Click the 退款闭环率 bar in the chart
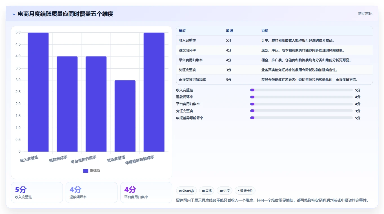This screenshot has height=214, width=384. (x=67, y=104)
